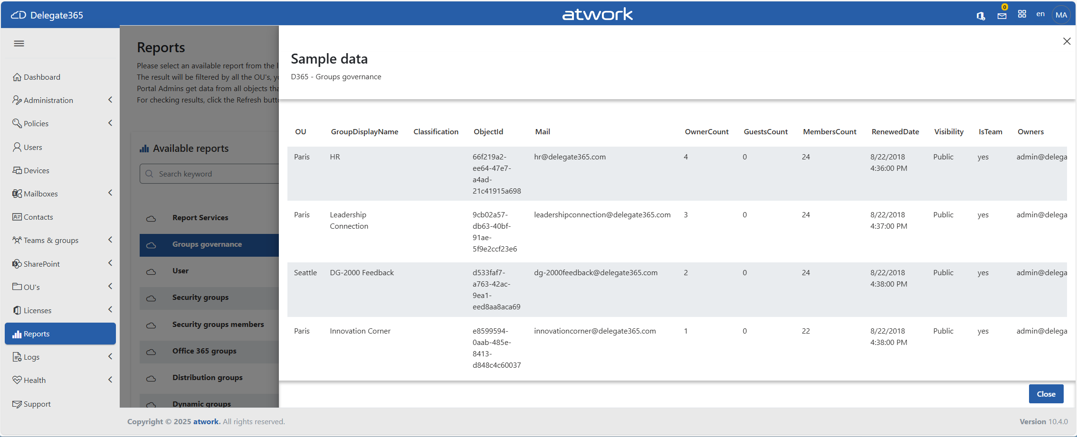Open the apps grid icon
Viewport: 1077px width, 437px height.
click(1022, 14)
